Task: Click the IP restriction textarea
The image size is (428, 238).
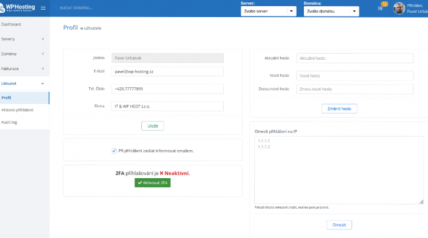Action: click(339, 170)
